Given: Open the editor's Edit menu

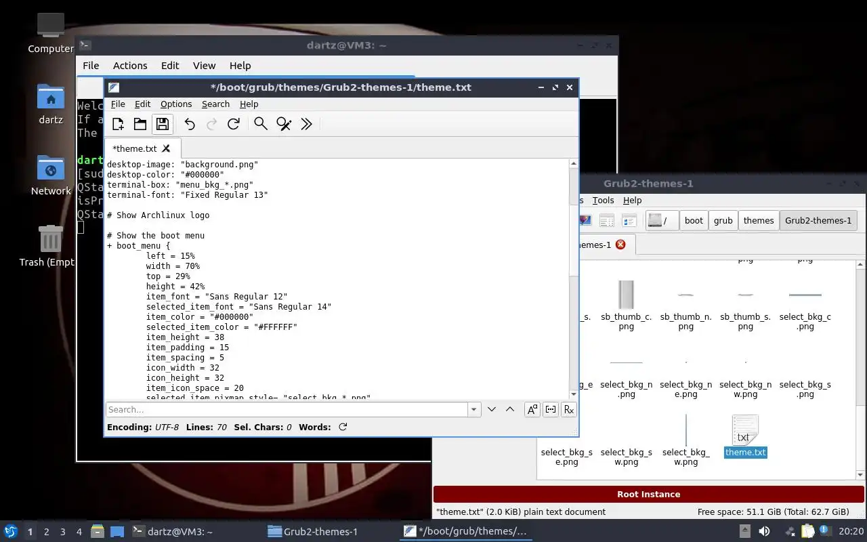Looking at the screenshot, I should coord(142,104).
